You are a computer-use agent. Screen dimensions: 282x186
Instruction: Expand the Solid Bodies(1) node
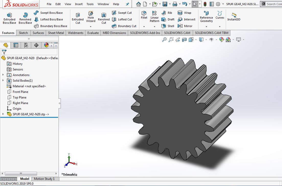pos(3,80)
